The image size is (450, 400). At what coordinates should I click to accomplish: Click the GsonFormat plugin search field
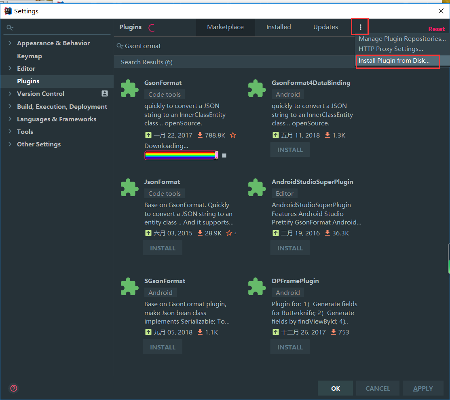(235, 46)
